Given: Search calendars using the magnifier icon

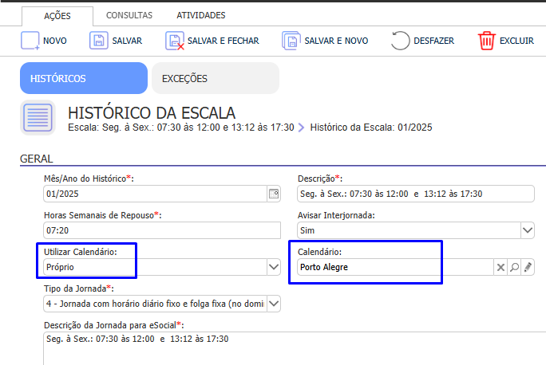Looking at the screenshot, I should (514, 268).
